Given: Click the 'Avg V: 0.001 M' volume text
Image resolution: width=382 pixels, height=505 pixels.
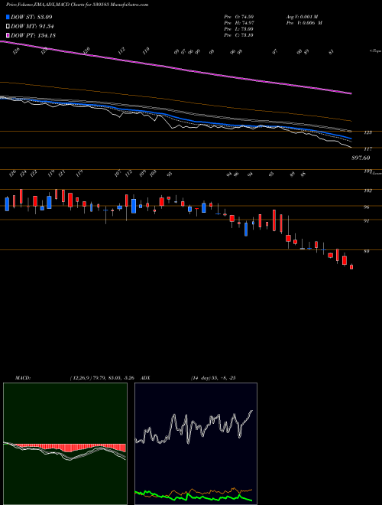Looking at the screenshot, I should [302, 17].
